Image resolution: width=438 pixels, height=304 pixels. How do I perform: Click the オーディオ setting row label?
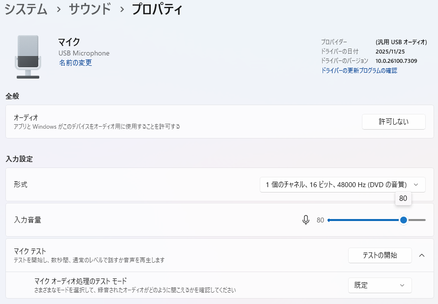pos(26,118)
